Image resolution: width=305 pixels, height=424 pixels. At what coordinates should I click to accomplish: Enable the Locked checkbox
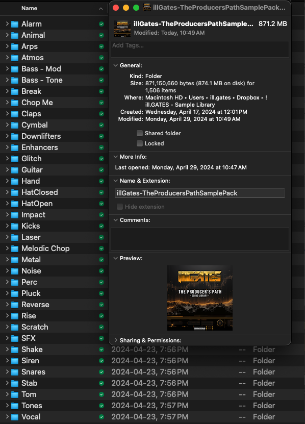tap(140, 143)
